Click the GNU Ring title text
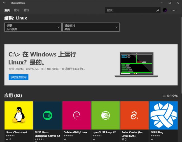Screen dimensions: 182x142 157,132
